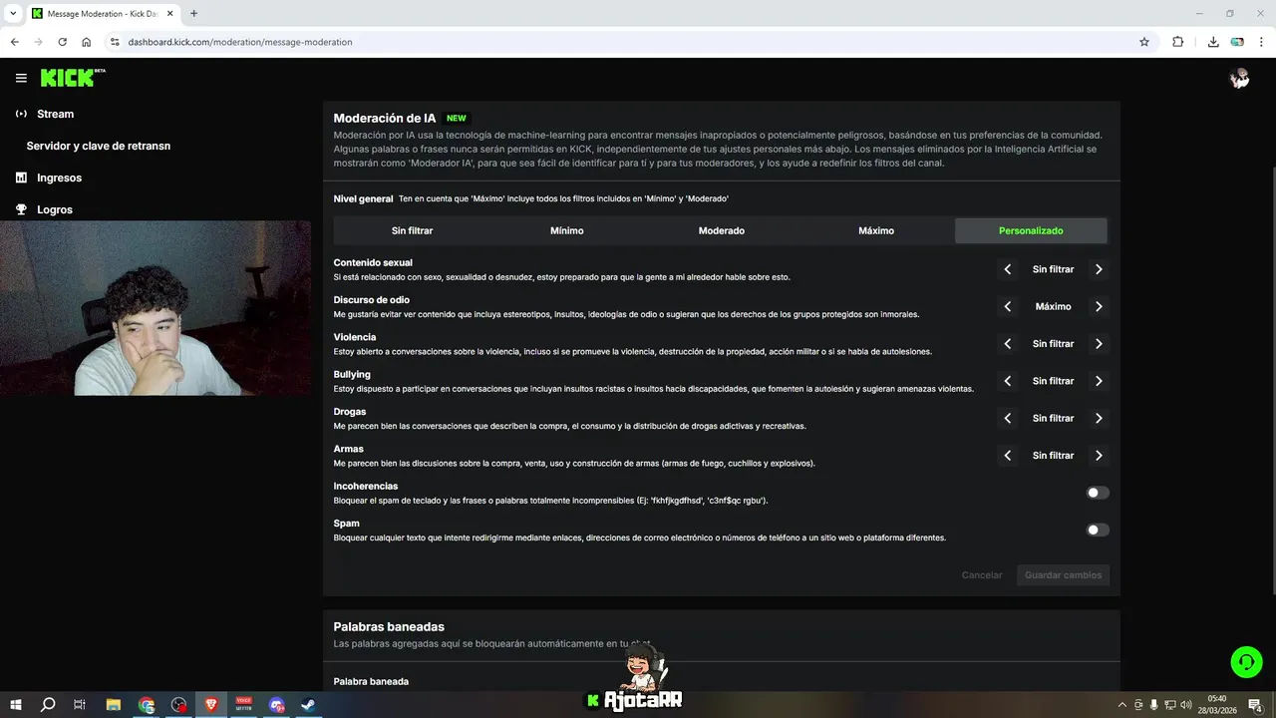Lower the Discurso de odio filter level

(x=1008, y=306)
